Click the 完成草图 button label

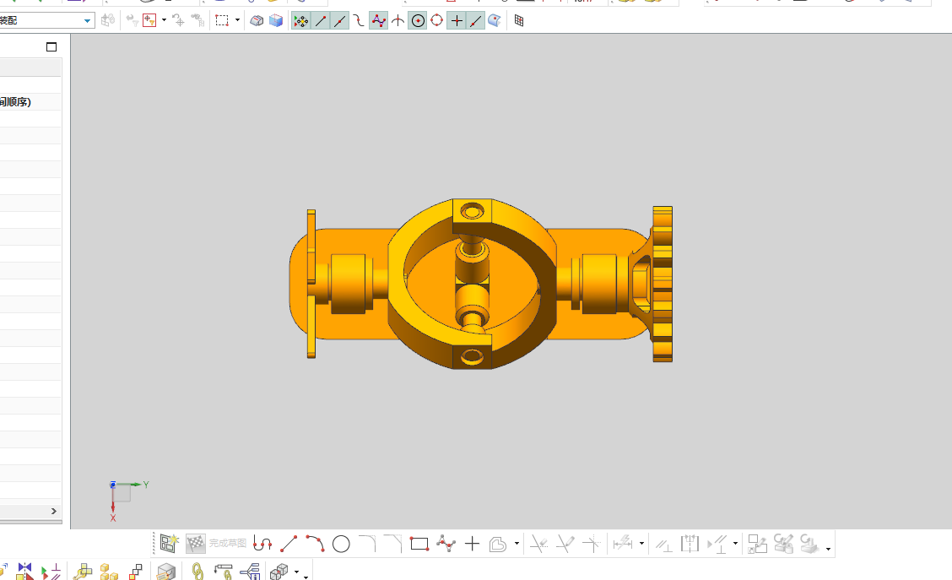(x=228, y=544)
